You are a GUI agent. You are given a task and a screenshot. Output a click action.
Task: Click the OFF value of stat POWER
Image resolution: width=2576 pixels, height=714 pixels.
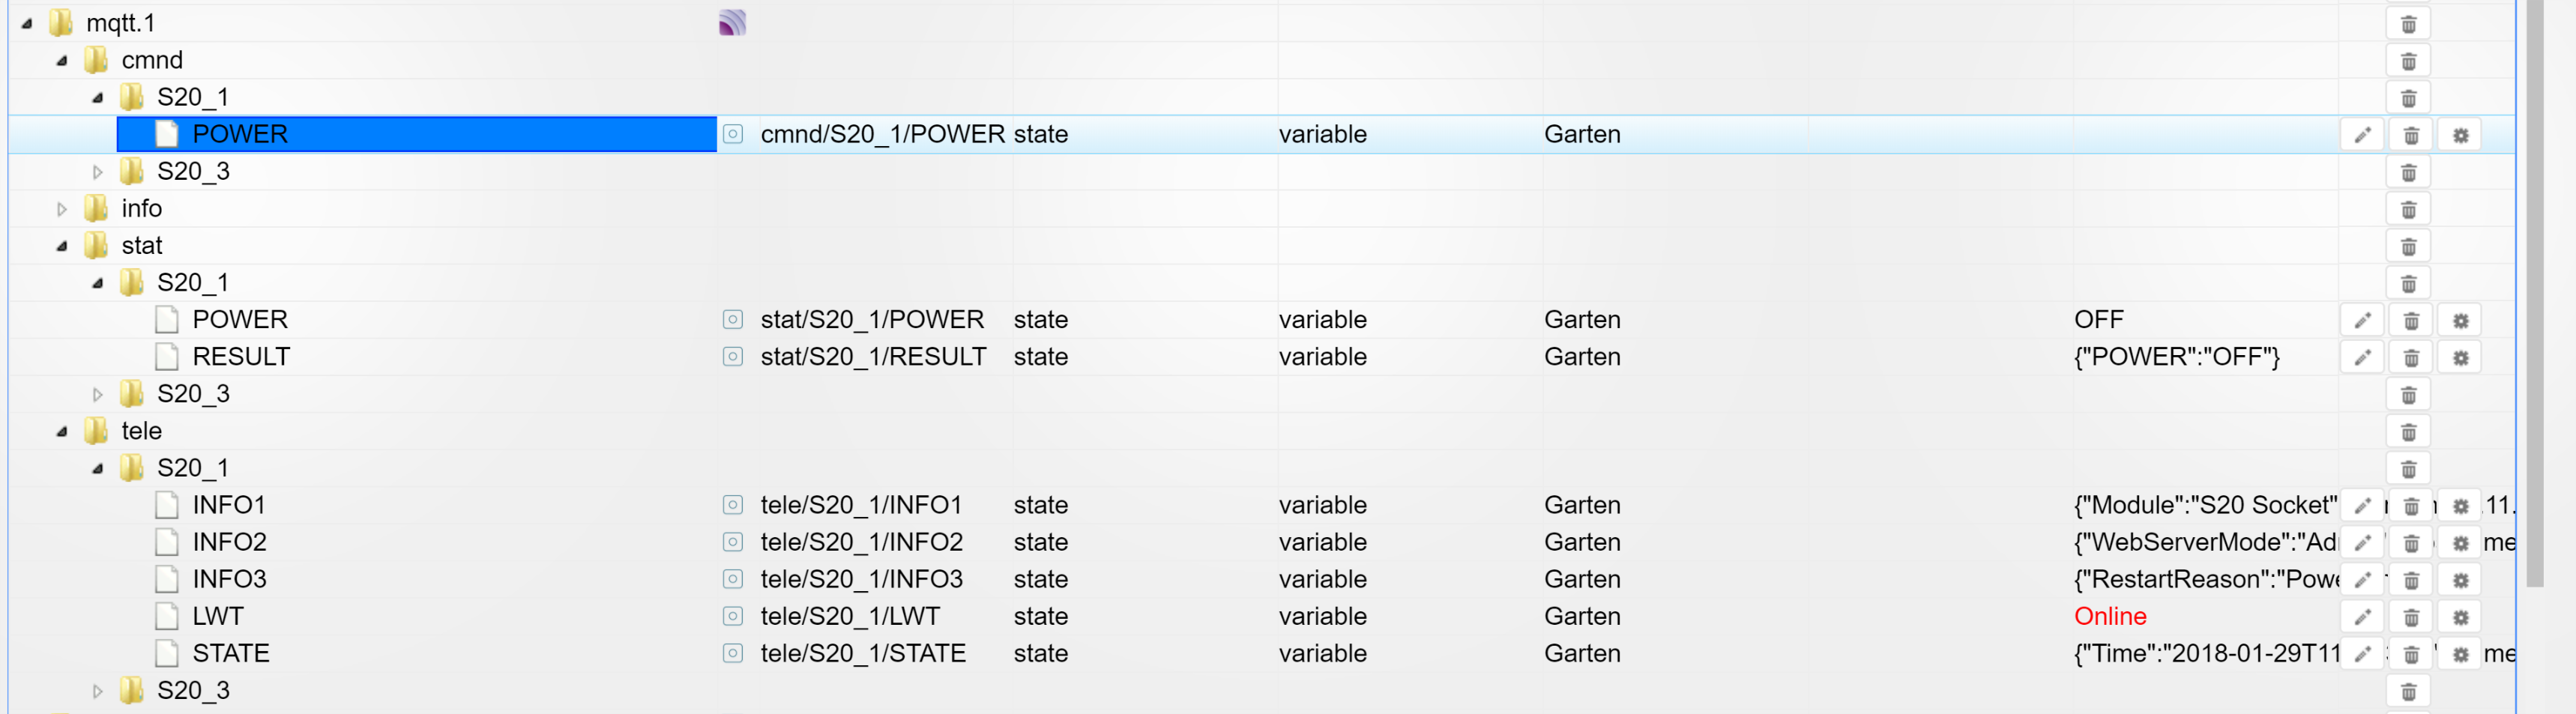(2098, 320)
